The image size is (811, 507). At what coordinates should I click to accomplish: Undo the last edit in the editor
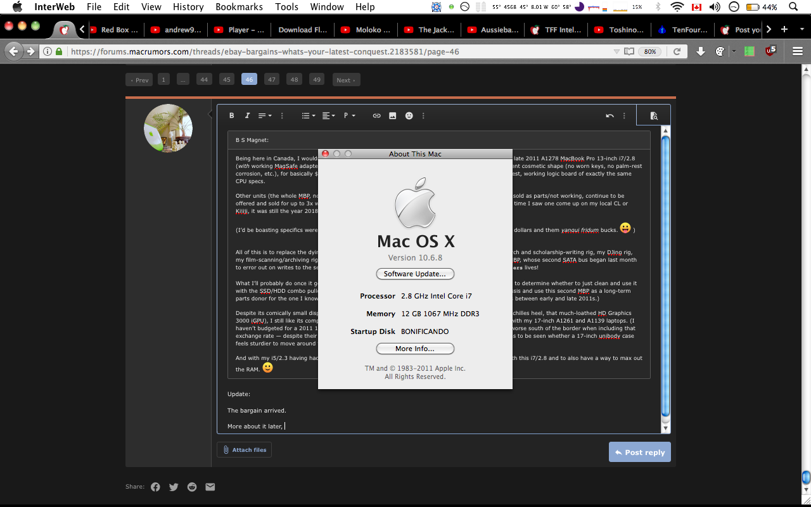pyautogui.click(x=610, y=116)
